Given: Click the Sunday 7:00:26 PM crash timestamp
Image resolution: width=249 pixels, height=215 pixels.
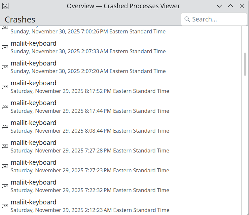Looking at the screenshot, I should point(88,31).
